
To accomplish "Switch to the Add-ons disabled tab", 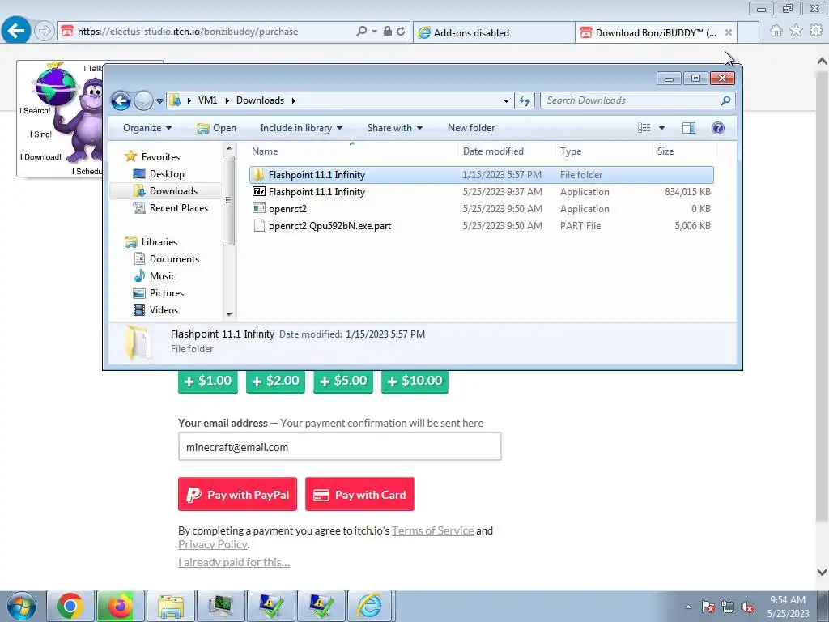I will 494,32.
